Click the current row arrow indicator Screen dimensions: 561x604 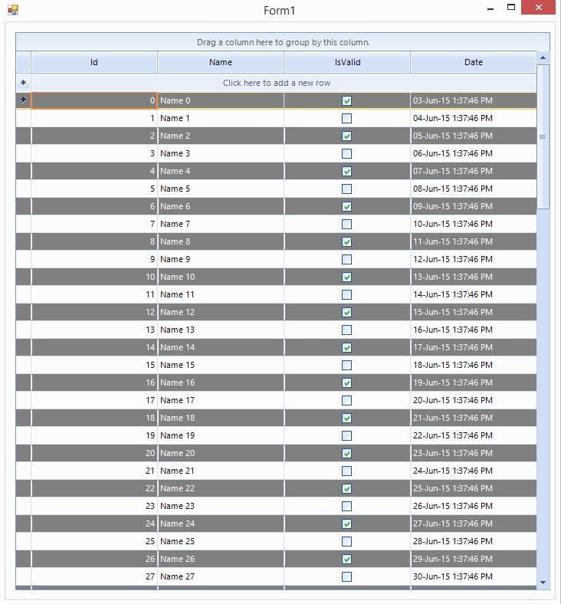click(x=23, y=100)
